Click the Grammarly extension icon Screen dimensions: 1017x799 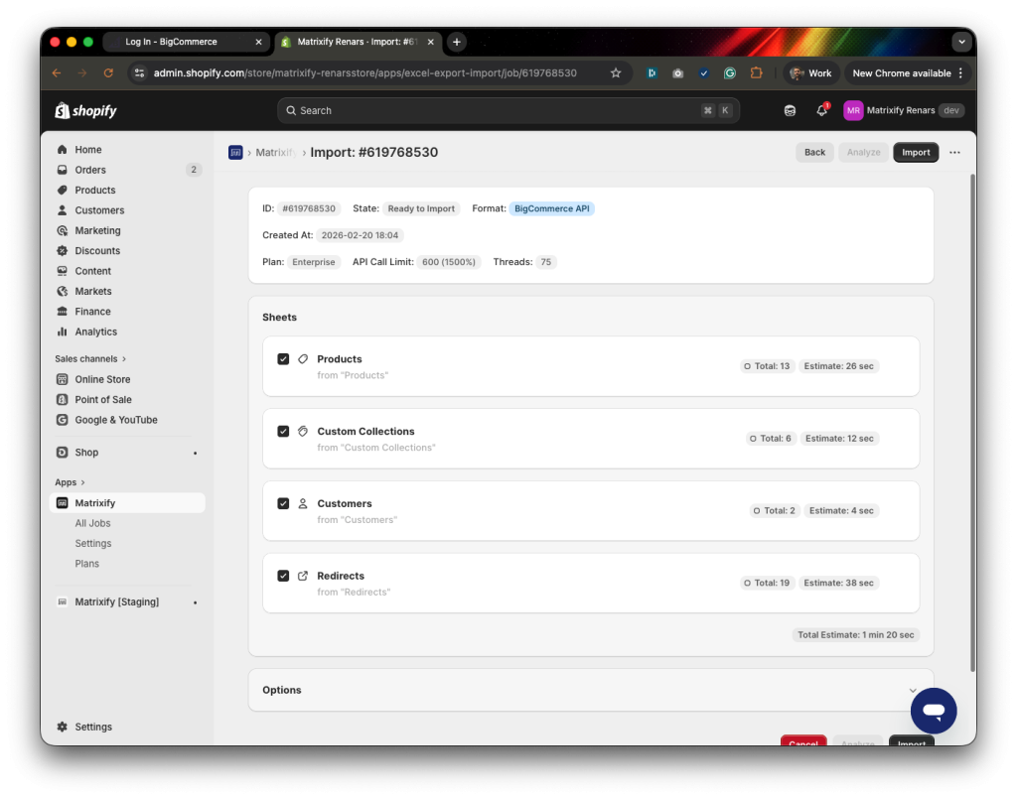point(731,72)
